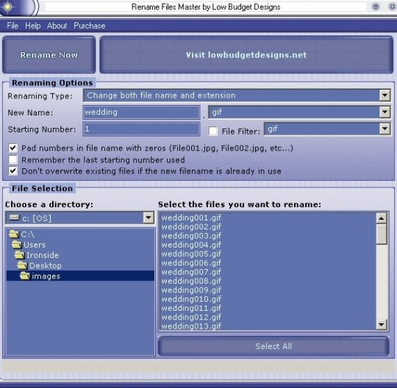397x388 pixels.
Task: Select wedding012.gif in the file list
Action: coord(268,317)
